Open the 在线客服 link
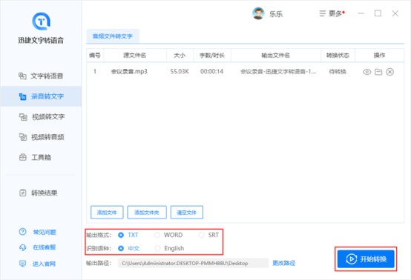The height and width of the screenshot is (280, 411). click(x=45, y=247)
